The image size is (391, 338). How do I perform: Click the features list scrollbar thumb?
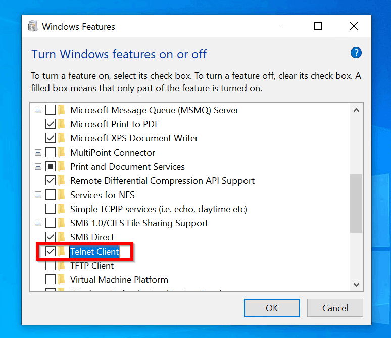356,204
